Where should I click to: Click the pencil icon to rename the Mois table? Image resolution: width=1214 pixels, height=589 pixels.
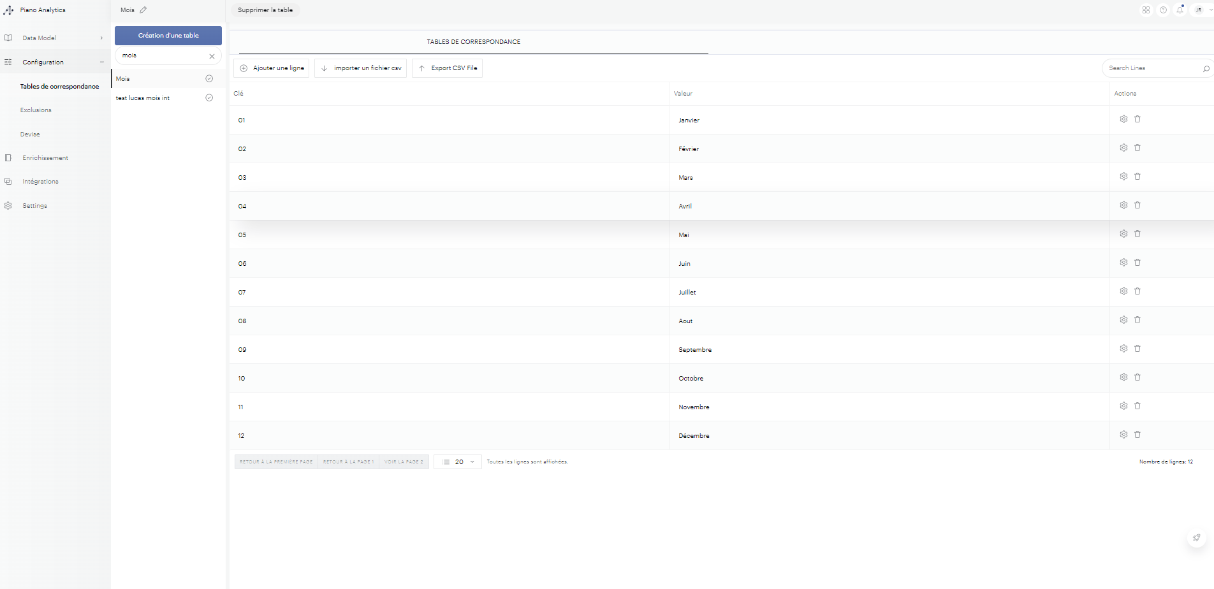pos(143,10)
